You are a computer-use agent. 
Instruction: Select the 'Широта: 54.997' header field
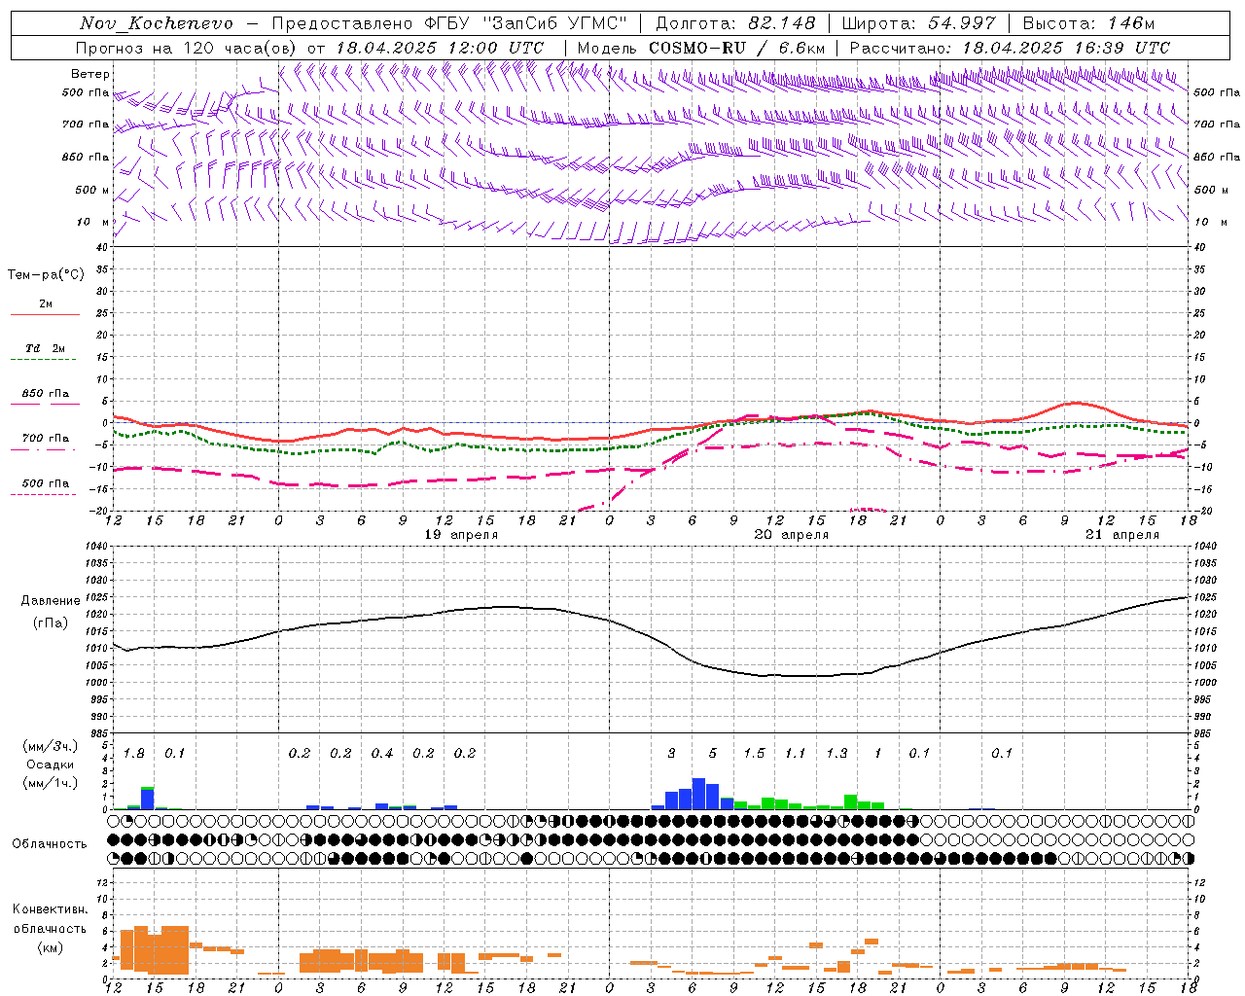pos(918,23)
